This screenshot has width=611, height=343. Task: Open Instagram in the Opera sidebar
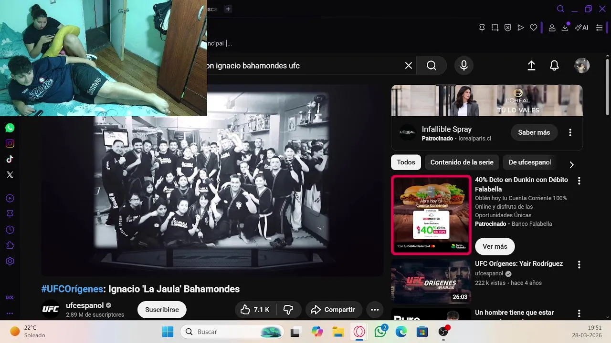pyautogui.click(x=10, y=143)
